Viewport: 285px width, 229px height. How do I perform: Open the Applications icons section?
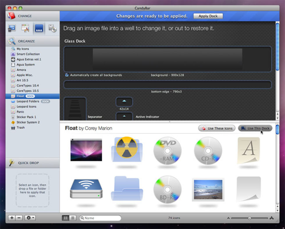click(25, 28)
